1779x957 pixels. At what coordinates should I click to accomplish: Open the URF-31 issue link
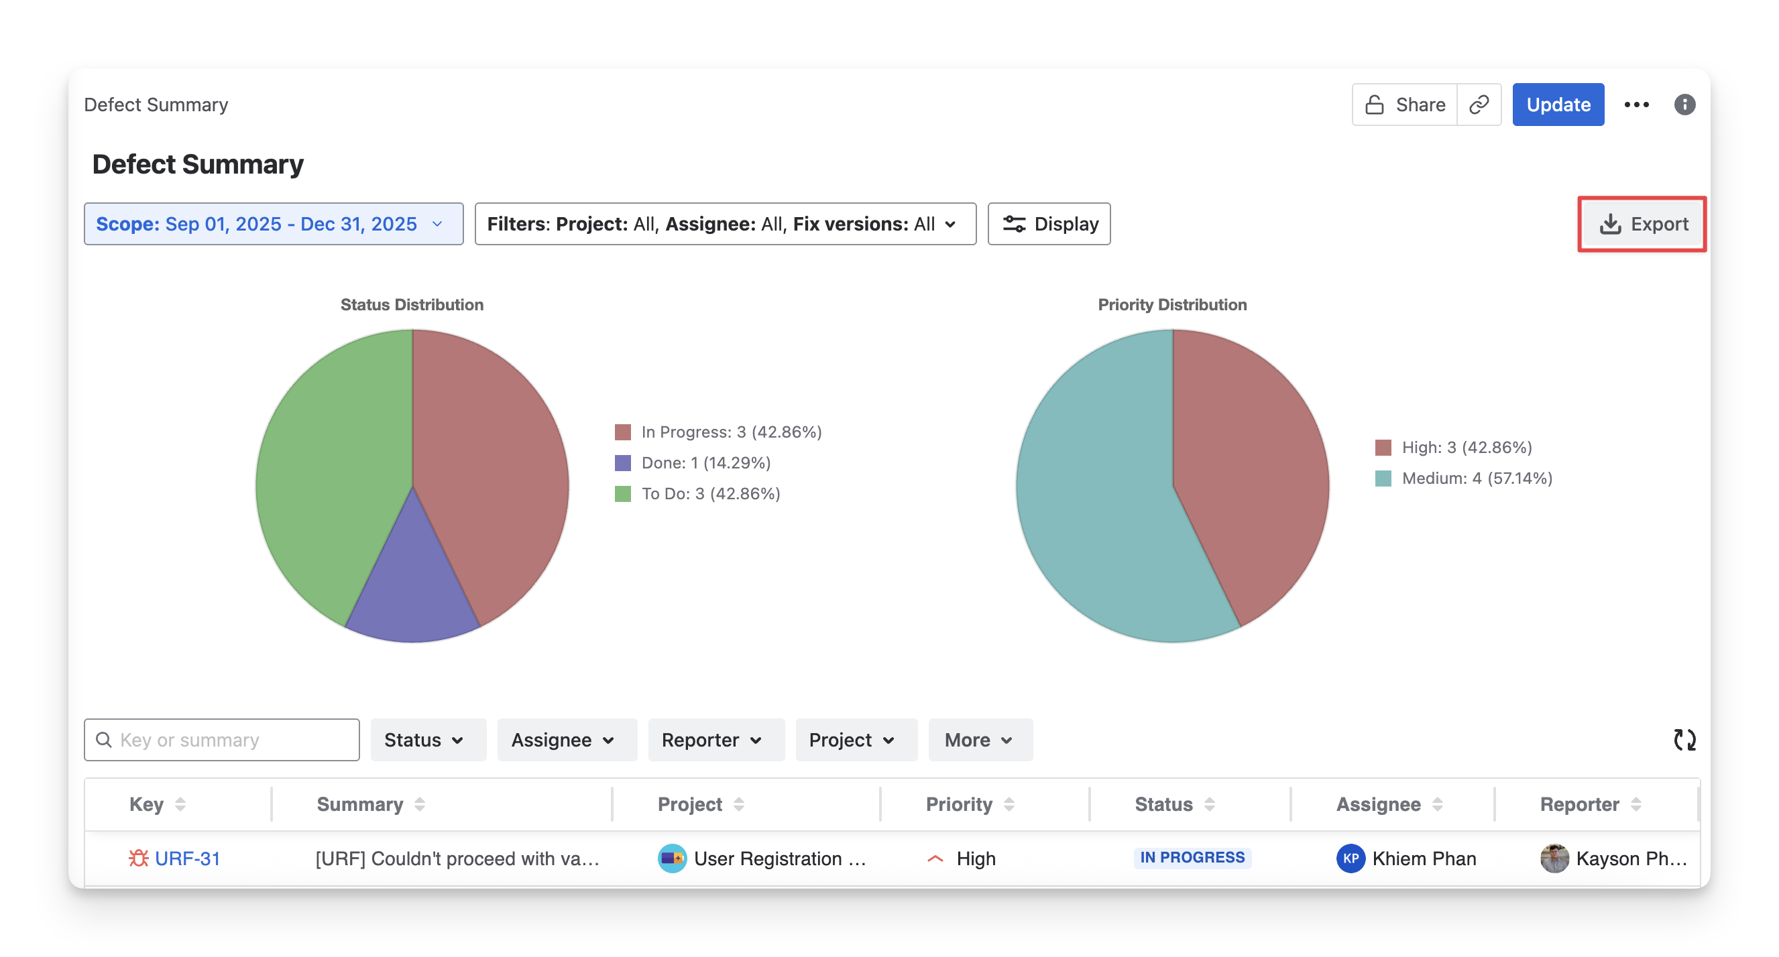click(x=187, y=858)
